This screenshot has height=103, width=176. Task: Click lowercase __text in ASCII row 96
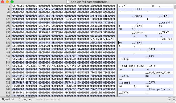pyautogui.click(x=137, y=16)
